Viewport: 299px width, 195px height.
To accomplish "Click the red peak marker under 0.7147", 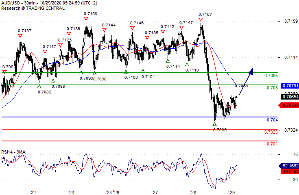I will (181, 28).
